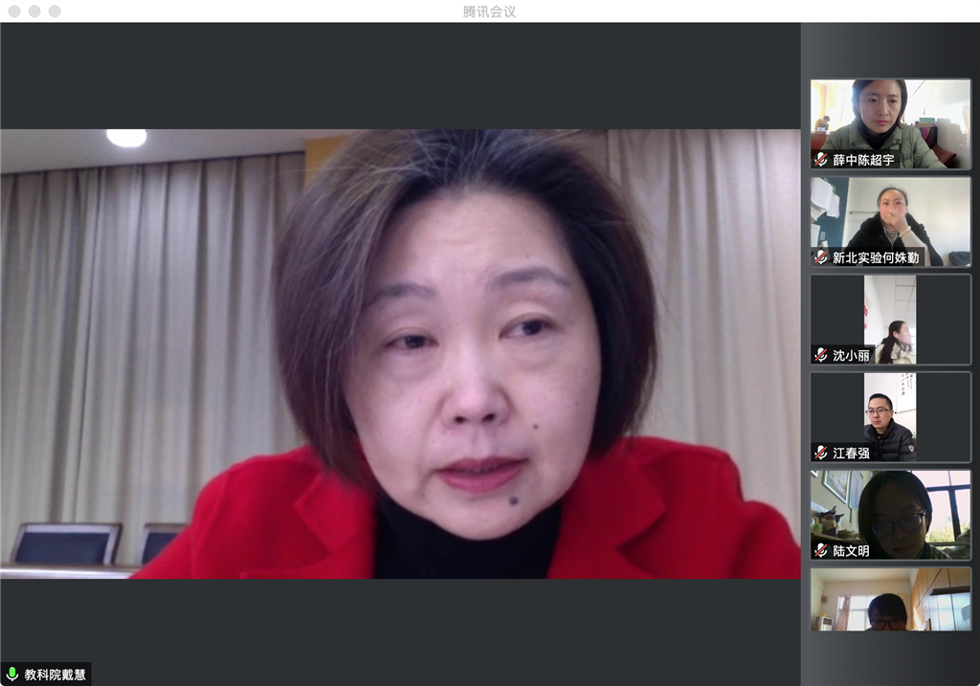Viewport: 980px width, 686px height.
Task: Click the muted microphone icon beside 薛中陈超宇
Action: pos(821,160)
